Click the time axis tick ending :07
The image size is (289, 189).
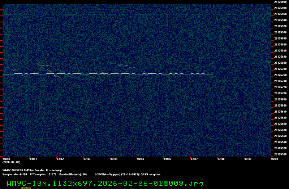(x=194, y=159)
